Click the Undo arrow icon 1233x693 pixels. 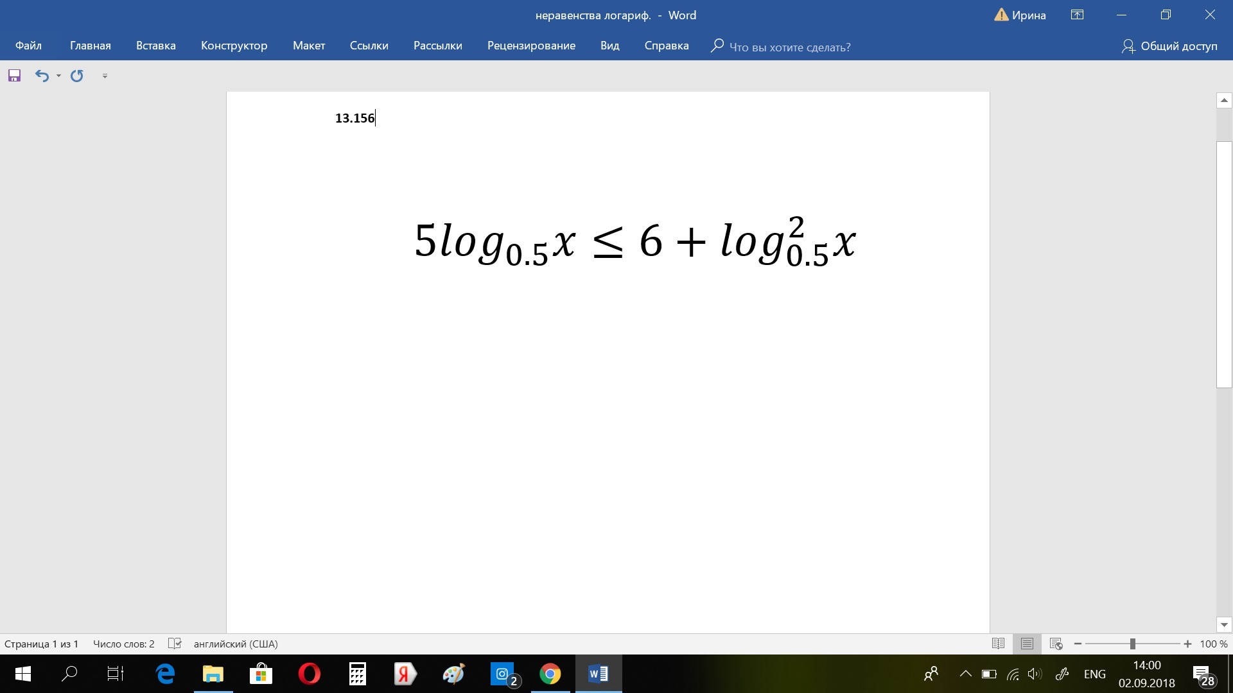[42, 76]
